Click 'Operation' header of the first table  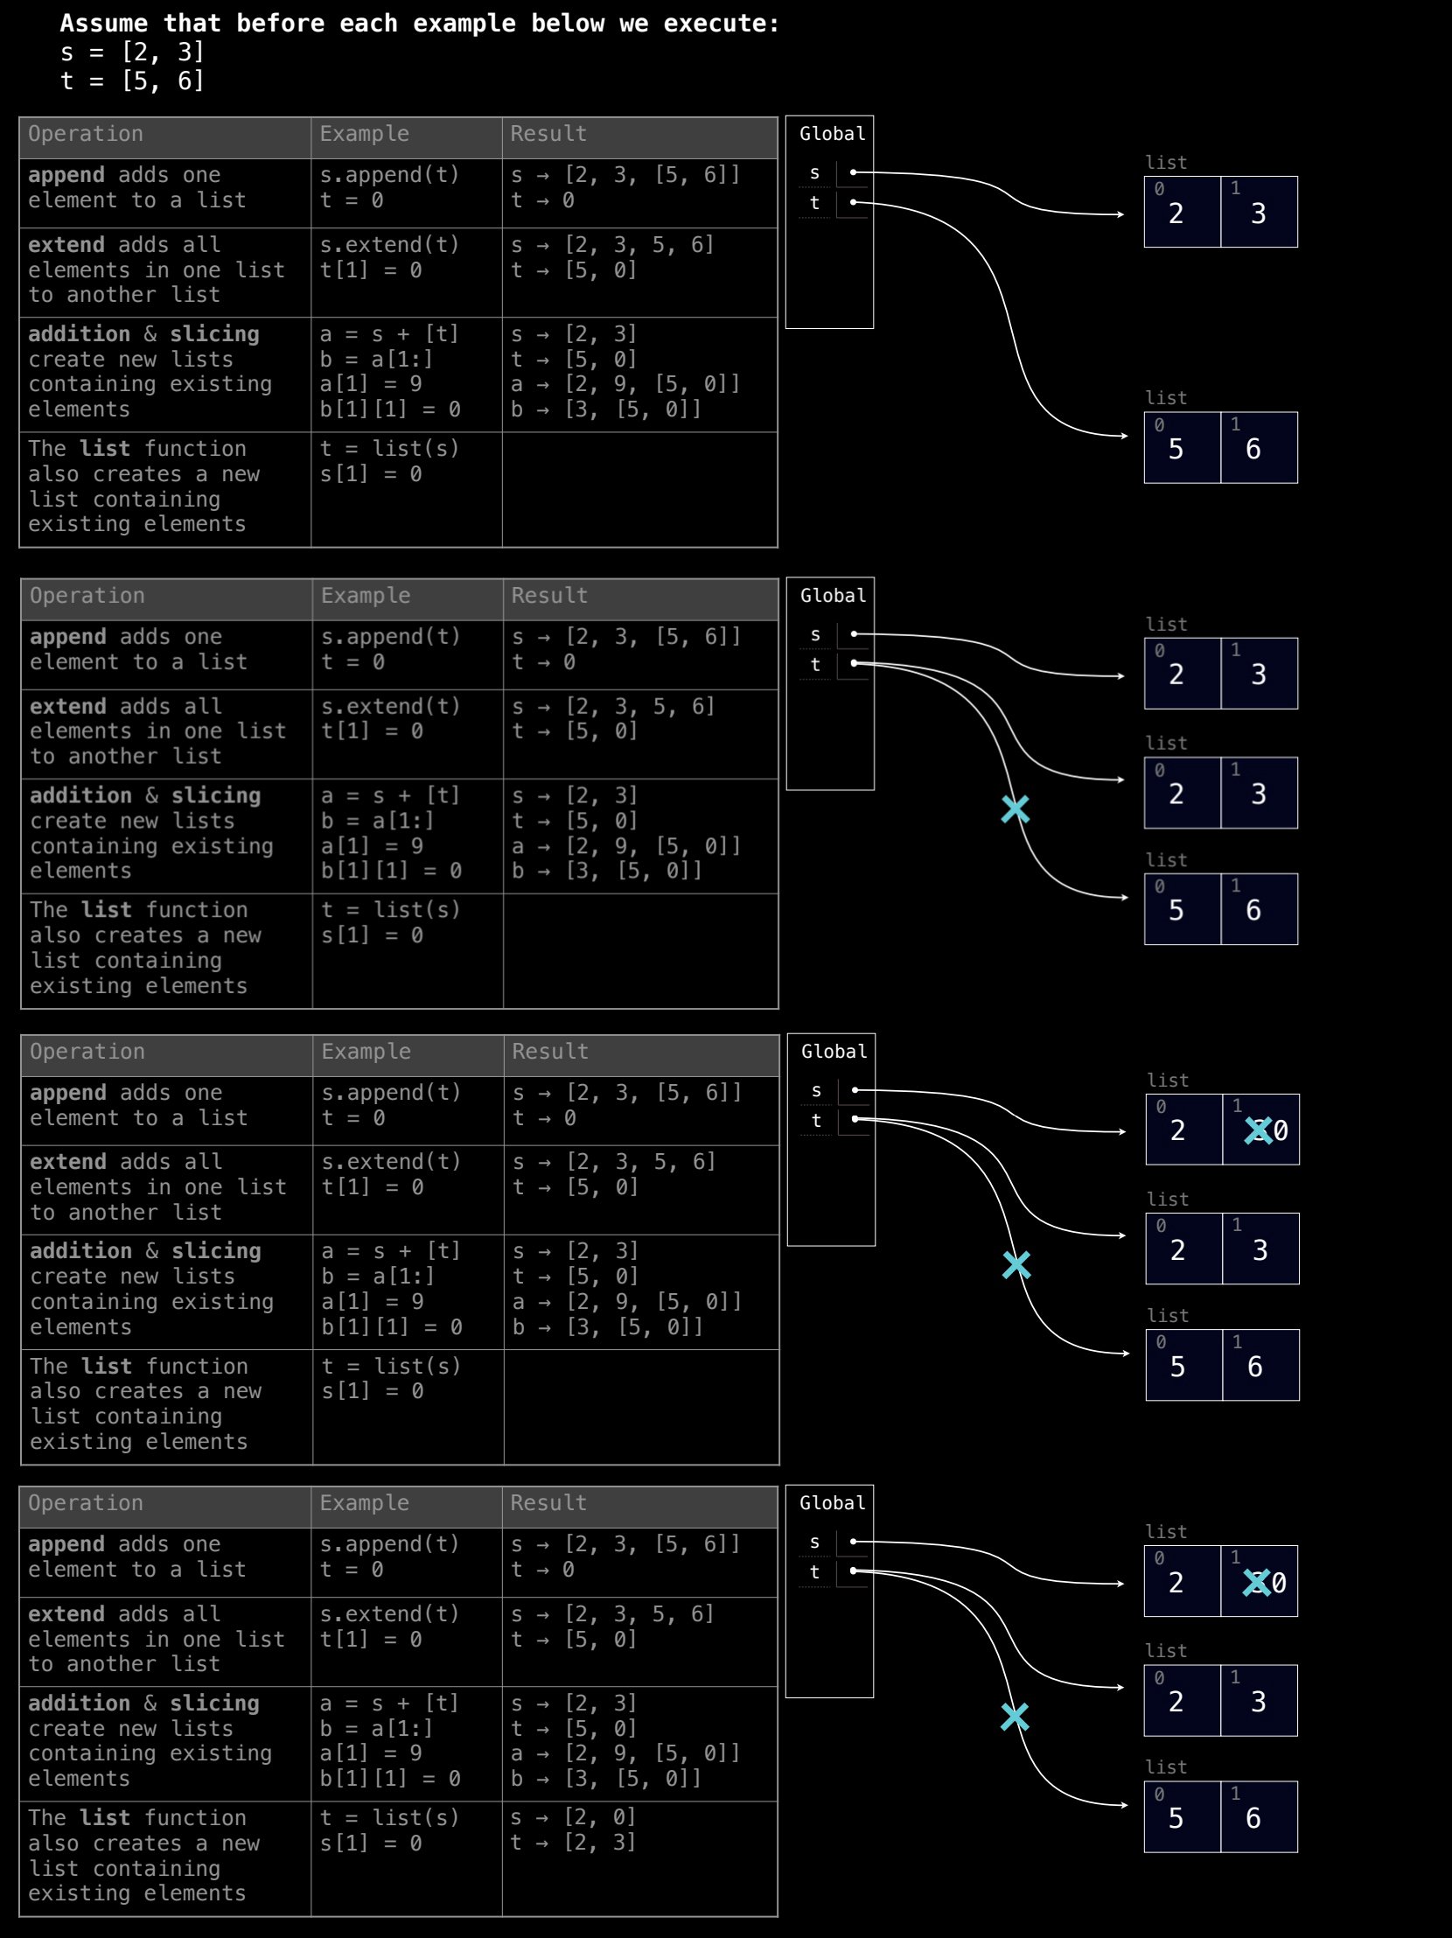click(x=86, y=134)
